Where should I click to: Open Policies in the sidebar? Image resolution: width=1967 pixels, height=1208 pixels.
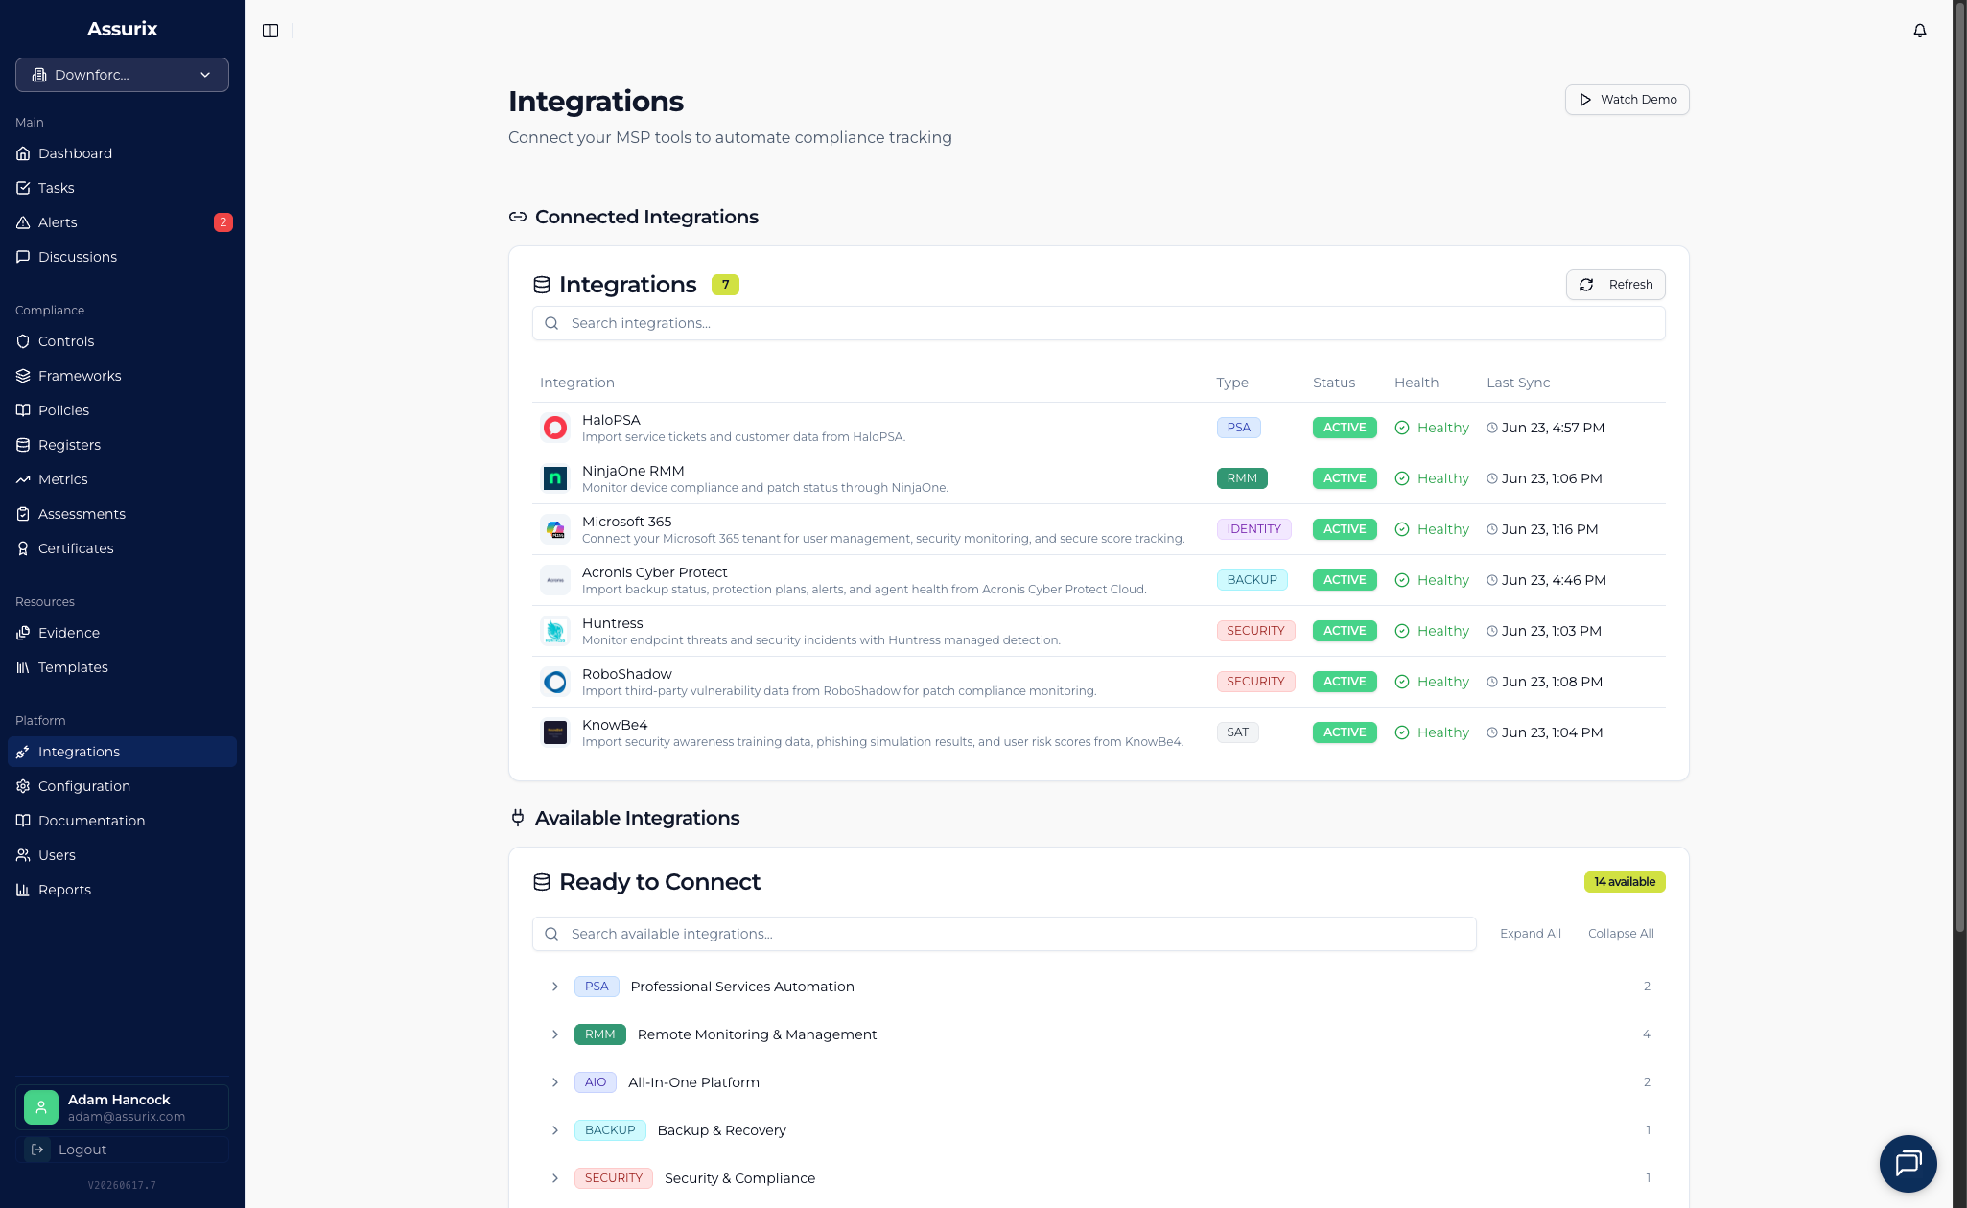point(122,410)
